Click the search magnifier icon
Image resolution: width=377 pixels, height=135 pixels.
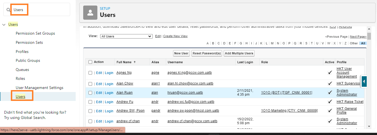8,10
